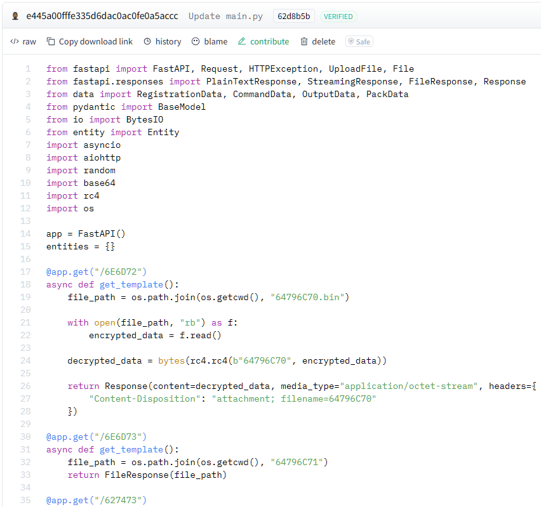The width and height of the screenshot is (541, 507).
Task: Open the 'Update main.py' commit message
Action: coord(225,16)
